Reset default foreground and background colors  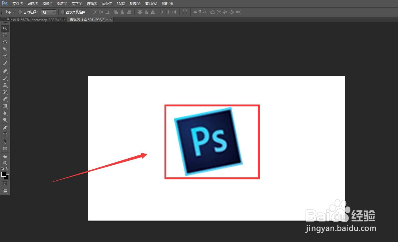coord(2,169)
